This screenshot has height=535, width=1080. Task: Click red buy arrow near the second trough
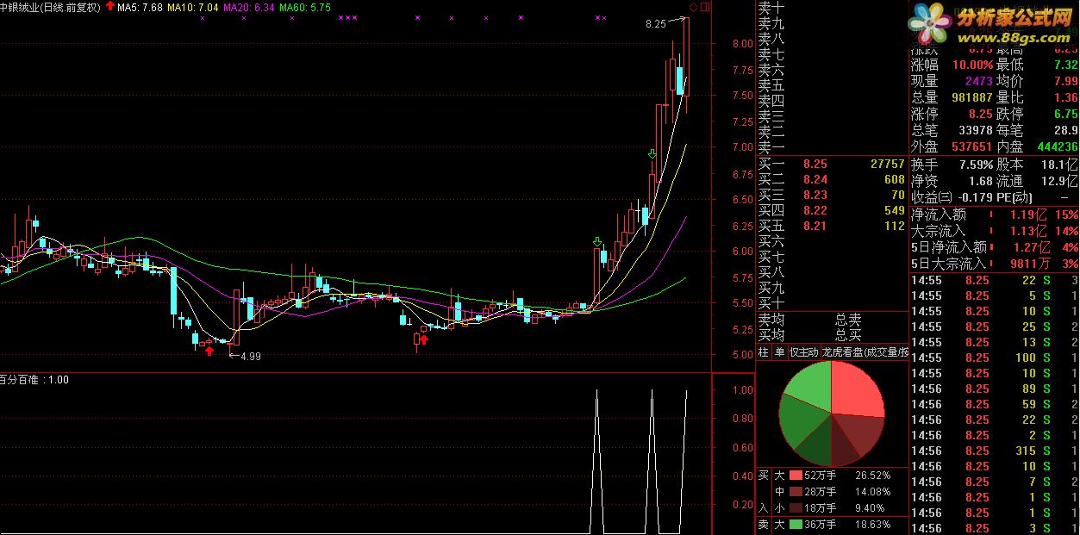pos(423,339)
